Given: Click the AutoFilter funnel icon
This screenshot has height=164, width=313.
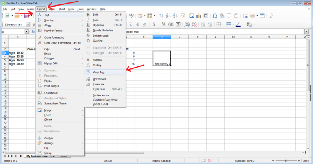Looking at the screenshot, I should pos(181,16).
